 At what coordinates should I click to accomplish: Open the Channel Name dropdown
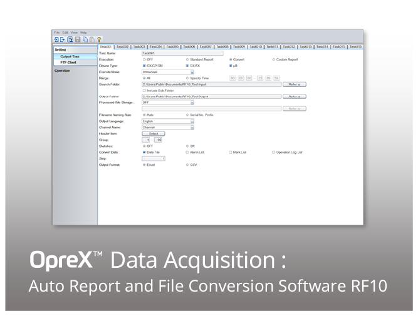tap(168, 128)
